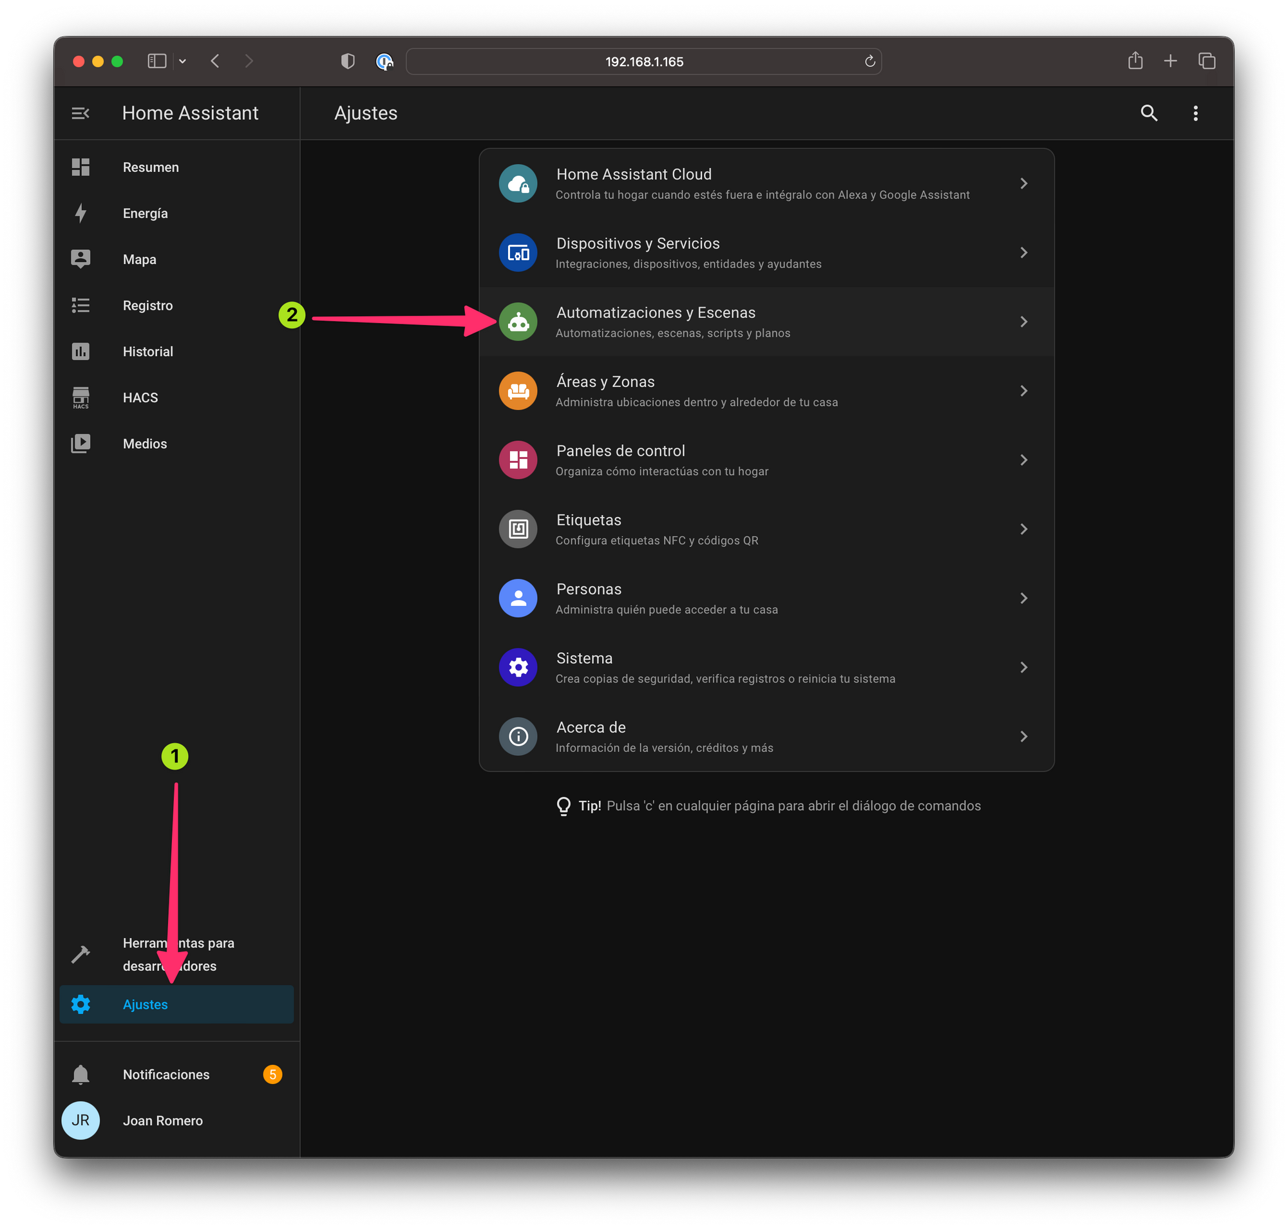1288x1229 pixels.
Task: Click the Áreas y Zonas sofa icon
Action: [518, 390]
